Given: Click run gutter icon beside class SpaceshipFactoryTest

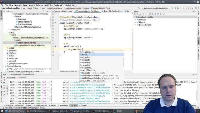Looking at the screenshot, I should coord(56,23).
